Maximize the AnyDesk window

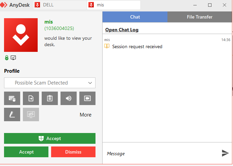(210, 5)
